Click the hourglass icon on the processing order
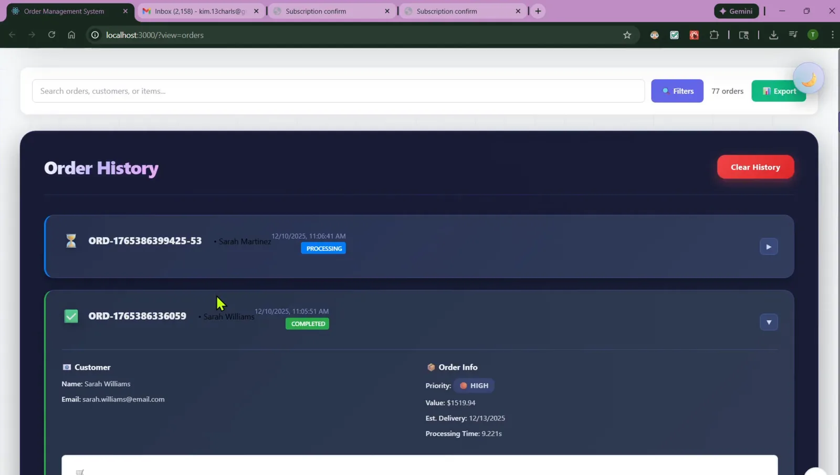 point(71,241)
